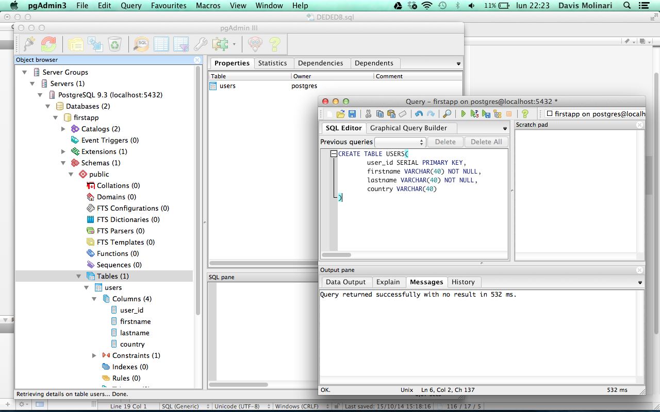660x412 pixels.
Task: Open the Data Output tab
Action: point(345,282)
